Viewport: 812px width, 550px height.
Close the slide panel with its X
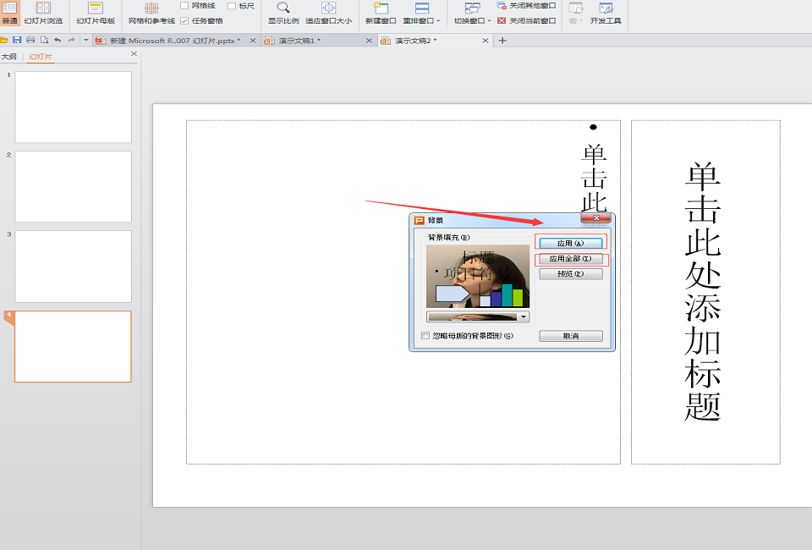pyautogui.click(x=134, y=54)
